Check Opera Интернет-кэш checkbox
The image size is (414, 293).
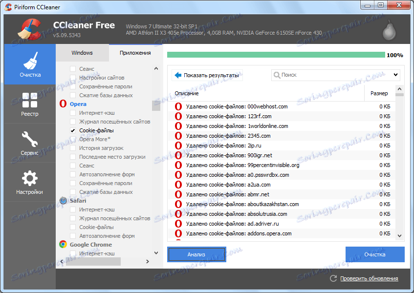coord(73,113)
